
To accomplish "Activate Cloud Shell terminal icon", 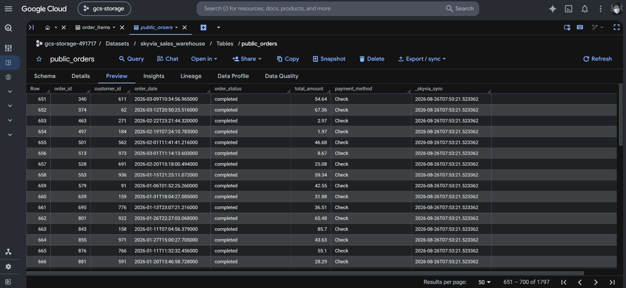I will pyautogui.click(x=569, y=9).
